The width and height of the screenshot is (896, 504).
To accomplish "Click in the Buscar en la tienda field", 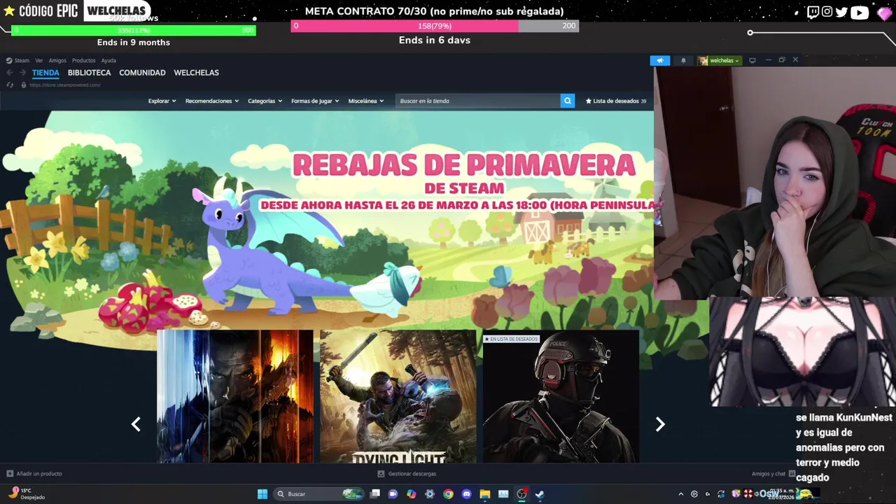I will 479,101.
